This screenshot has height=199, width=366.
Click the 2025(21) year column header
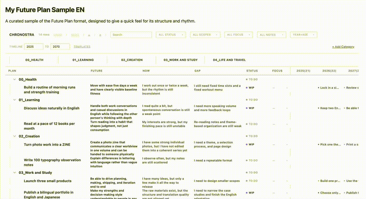pos(303,71)
